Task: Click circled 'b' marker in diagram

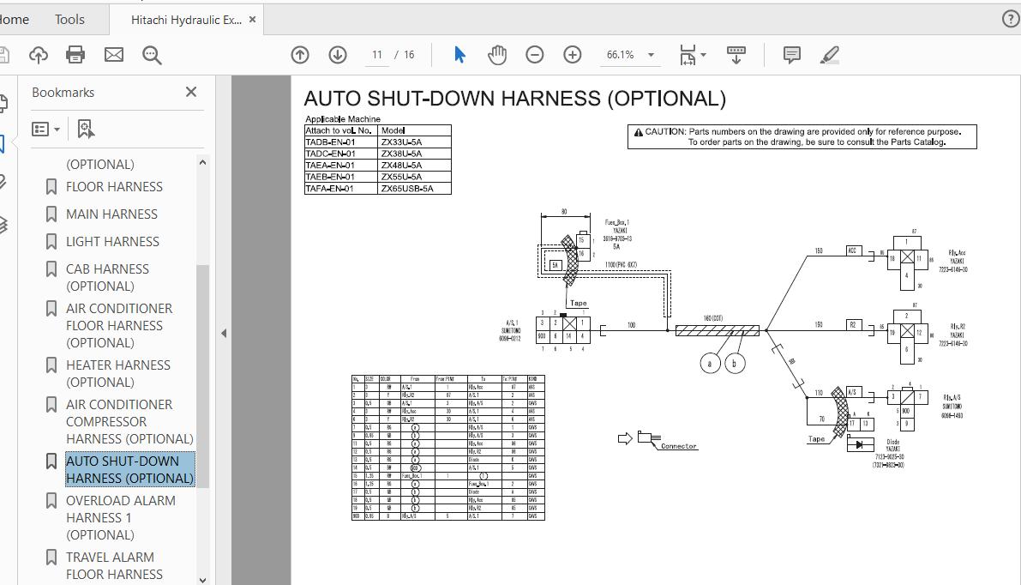Action: tap(735, 363)
